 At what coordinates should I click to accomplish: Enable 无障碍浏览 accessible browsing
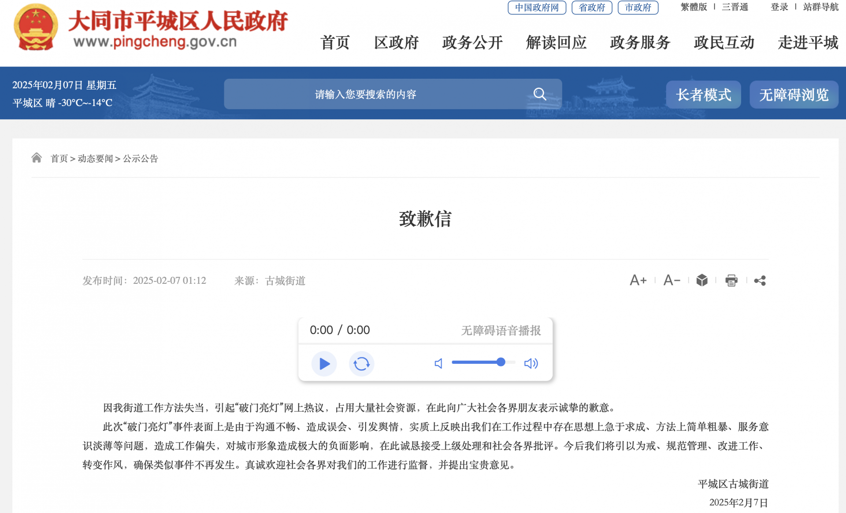(794, 95)
